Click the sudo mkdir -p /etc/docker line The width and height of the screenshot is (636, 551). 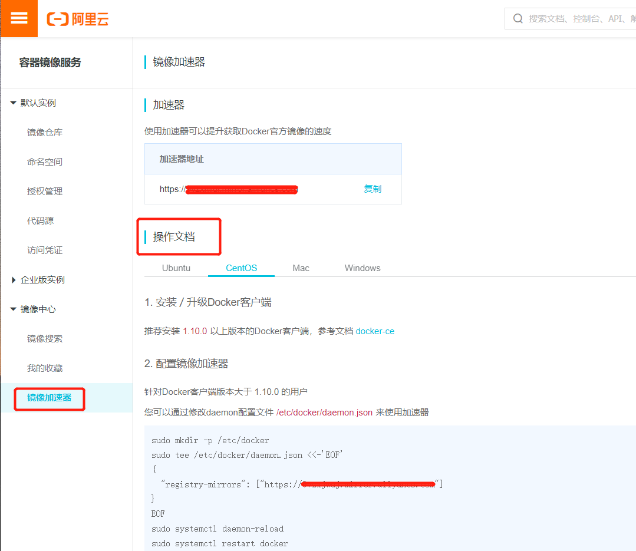pos(210,440)
